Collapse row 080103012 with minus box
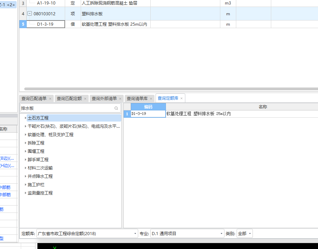Image resolution: width=318 pixels, height=249 pixels. 29,14
